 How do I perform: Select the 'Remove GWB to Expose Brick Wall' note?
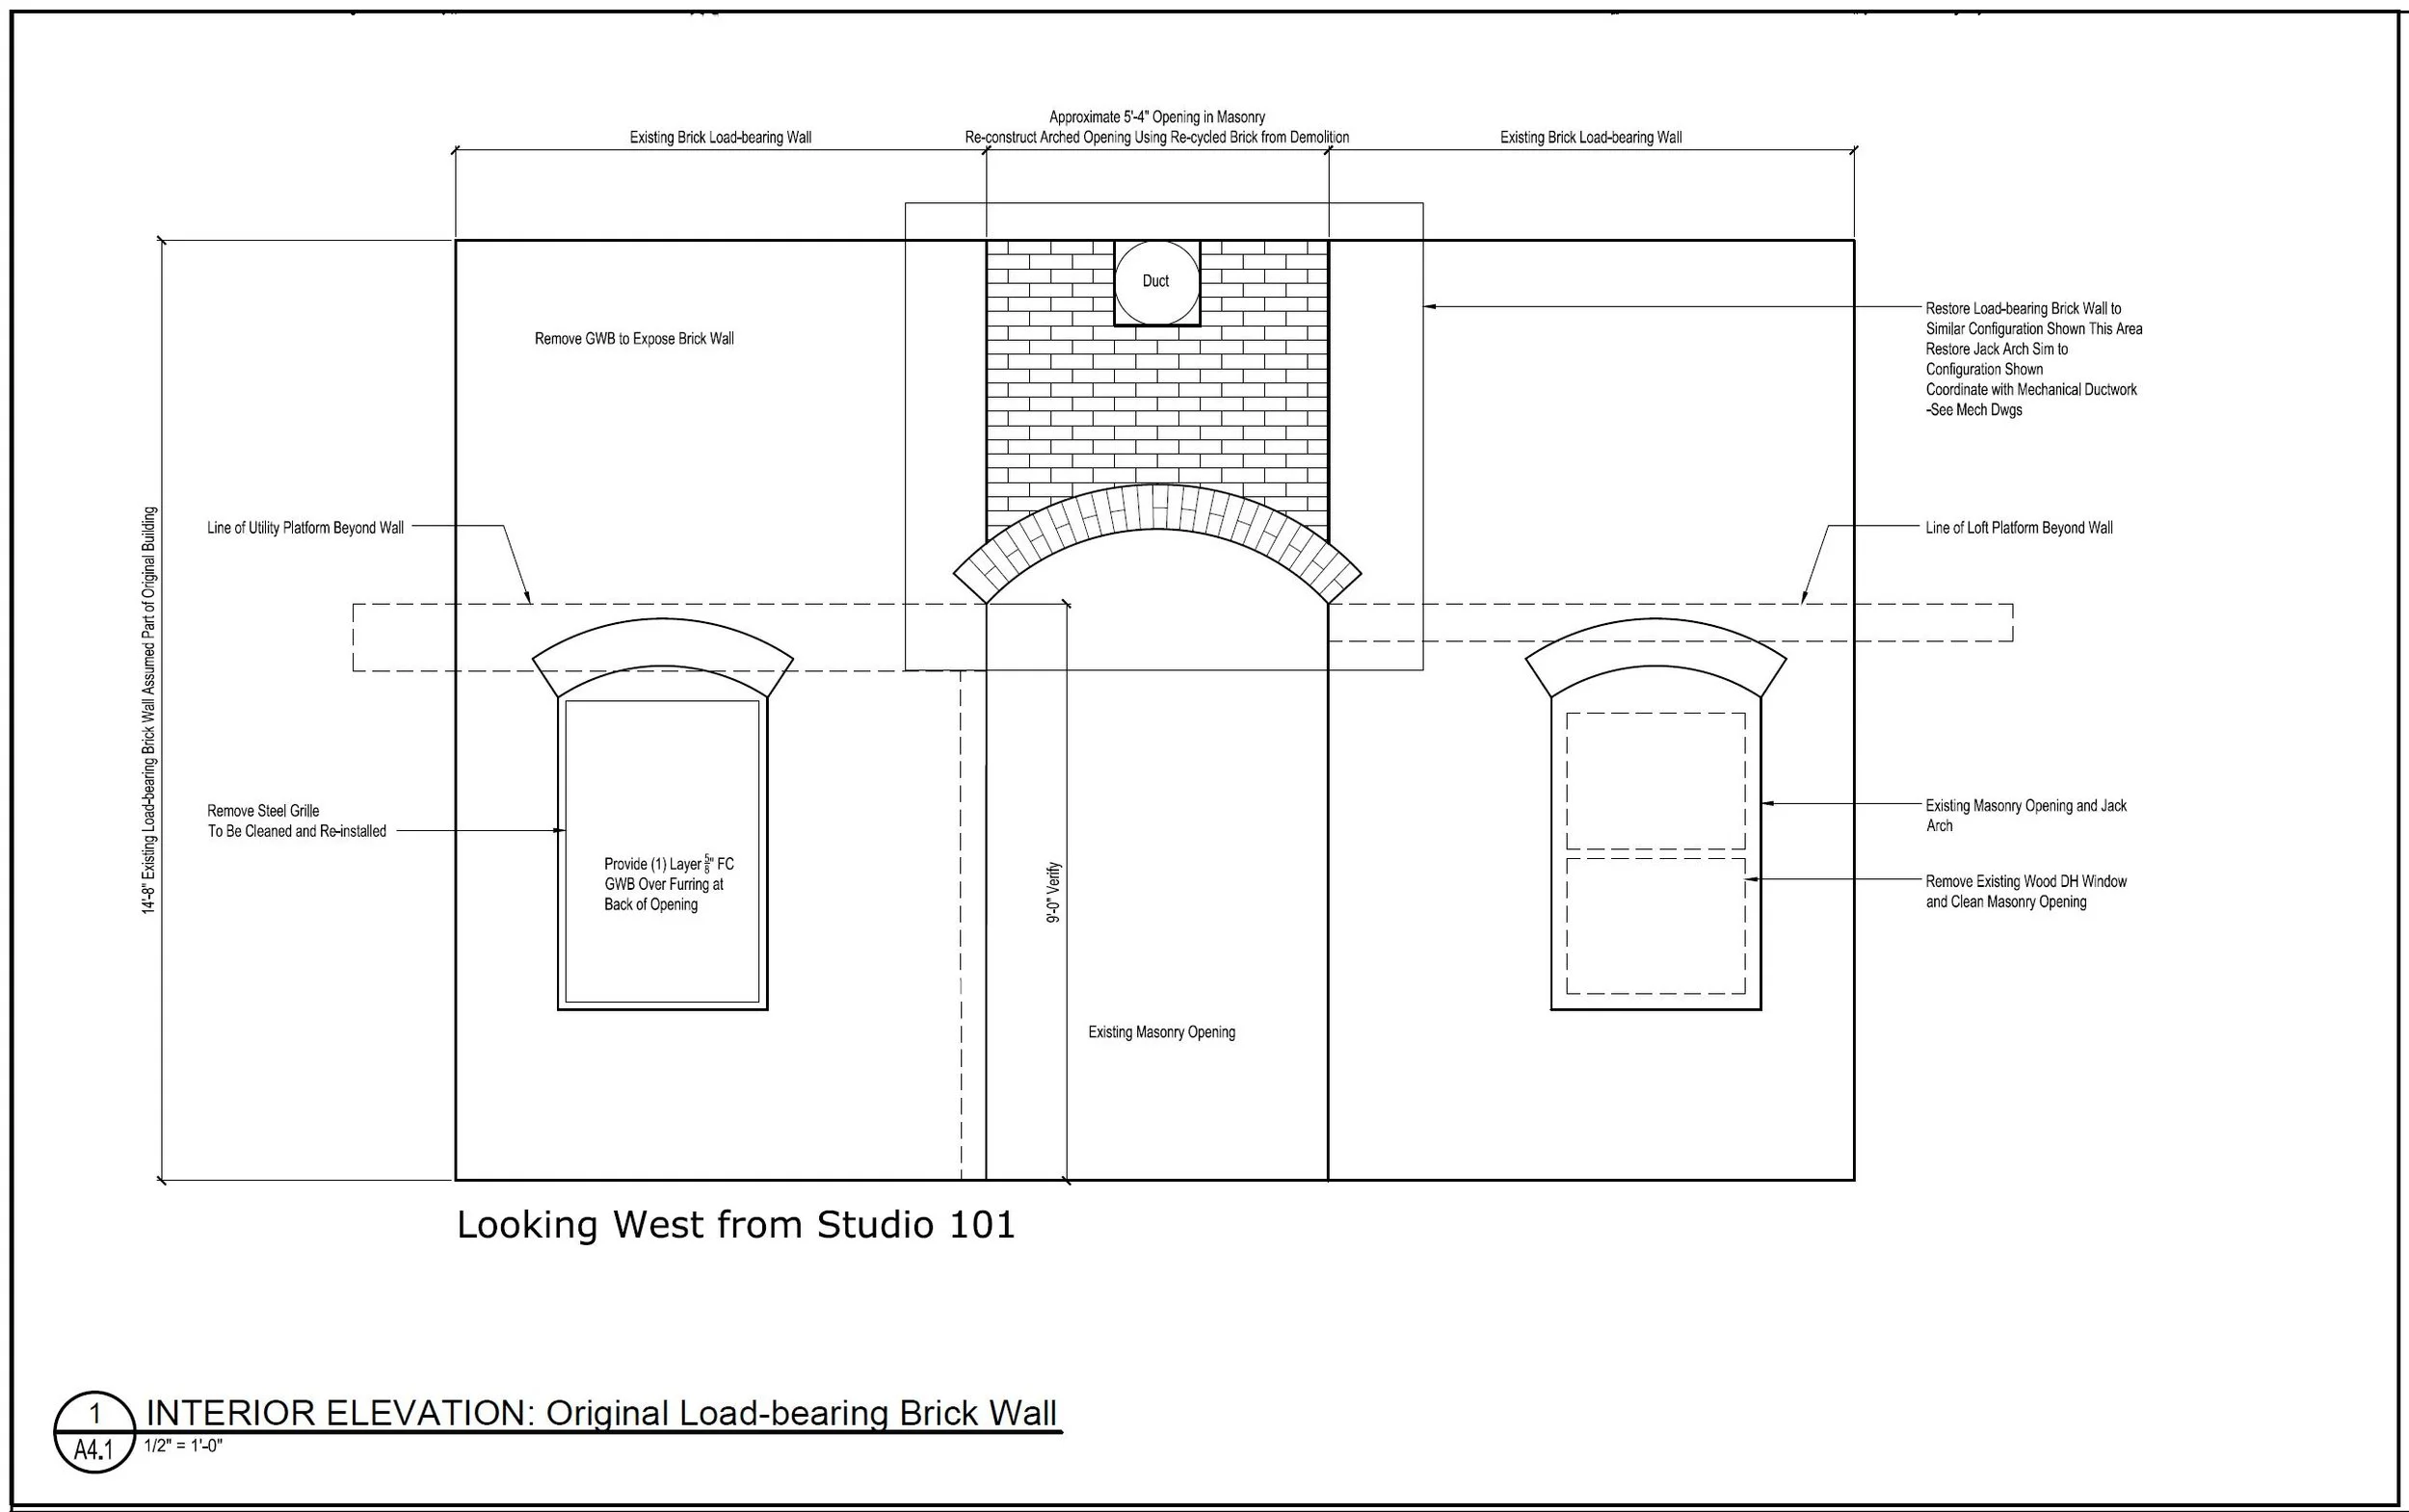634,339
